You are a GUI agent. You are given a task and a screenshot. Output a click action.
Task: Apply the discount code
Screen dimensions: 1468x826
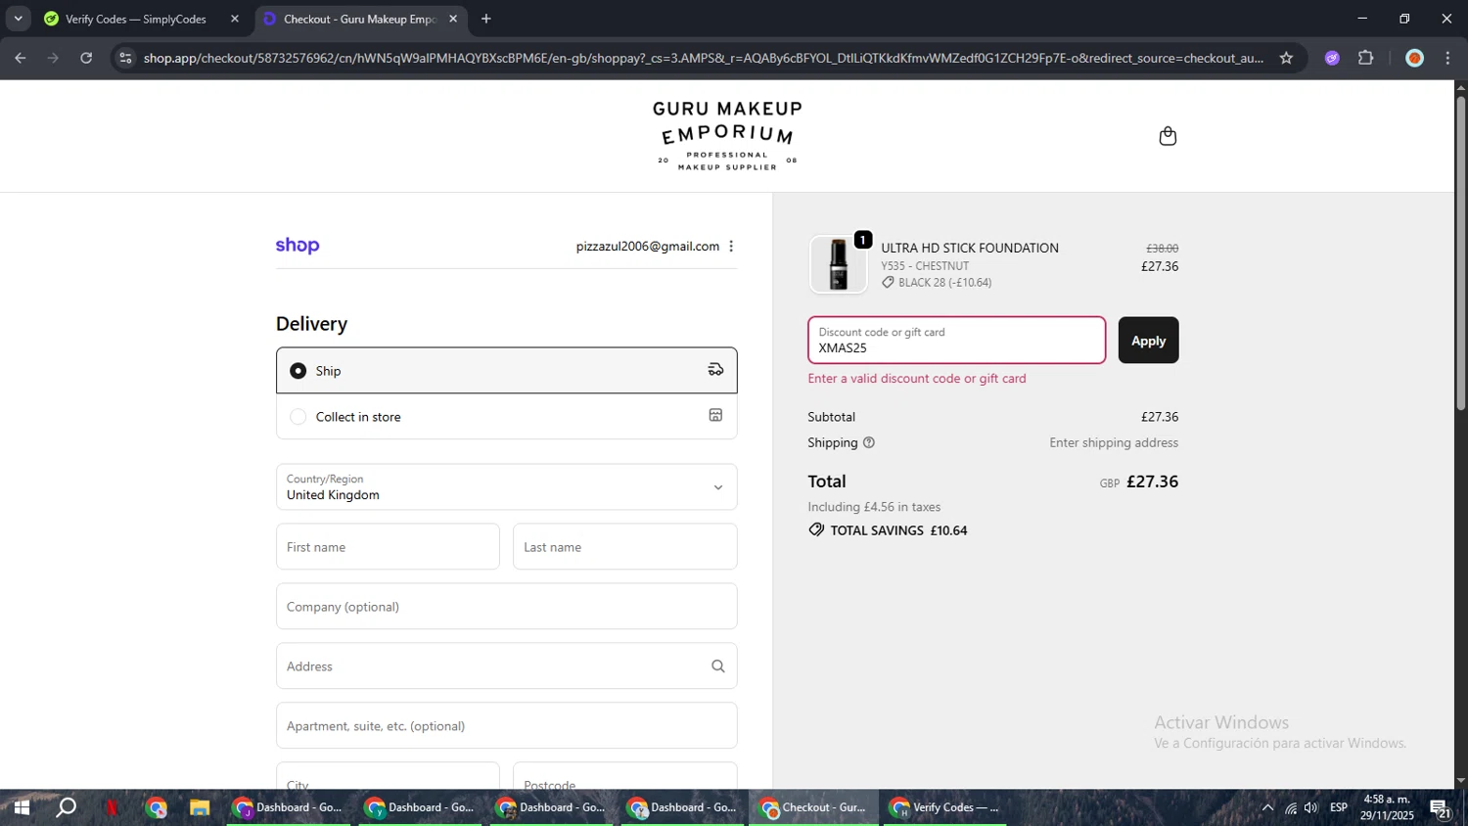tap(1148, 340)
